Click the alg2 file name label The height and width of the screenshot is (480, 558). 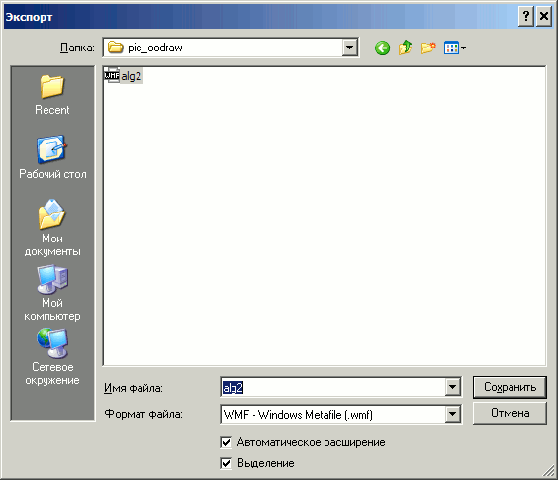tap(132, 76)
